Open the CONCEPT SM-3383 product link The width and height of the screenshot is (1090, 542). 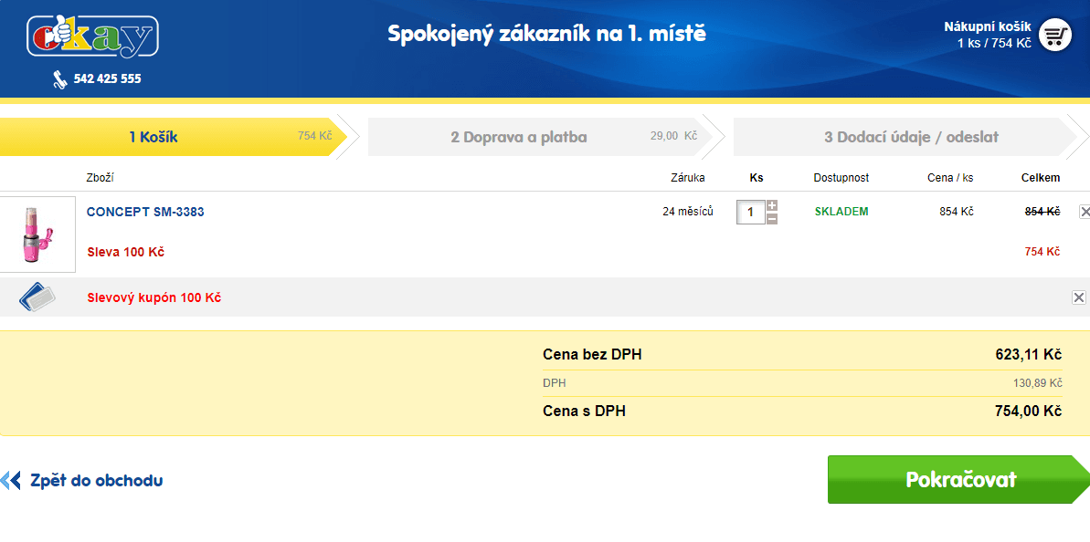click(x=145, y=212)
